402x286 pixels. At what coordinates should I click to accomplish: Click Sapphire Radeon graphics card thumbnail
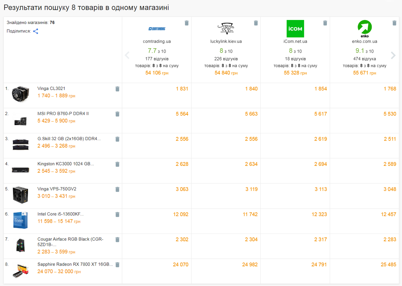point(20,271)
